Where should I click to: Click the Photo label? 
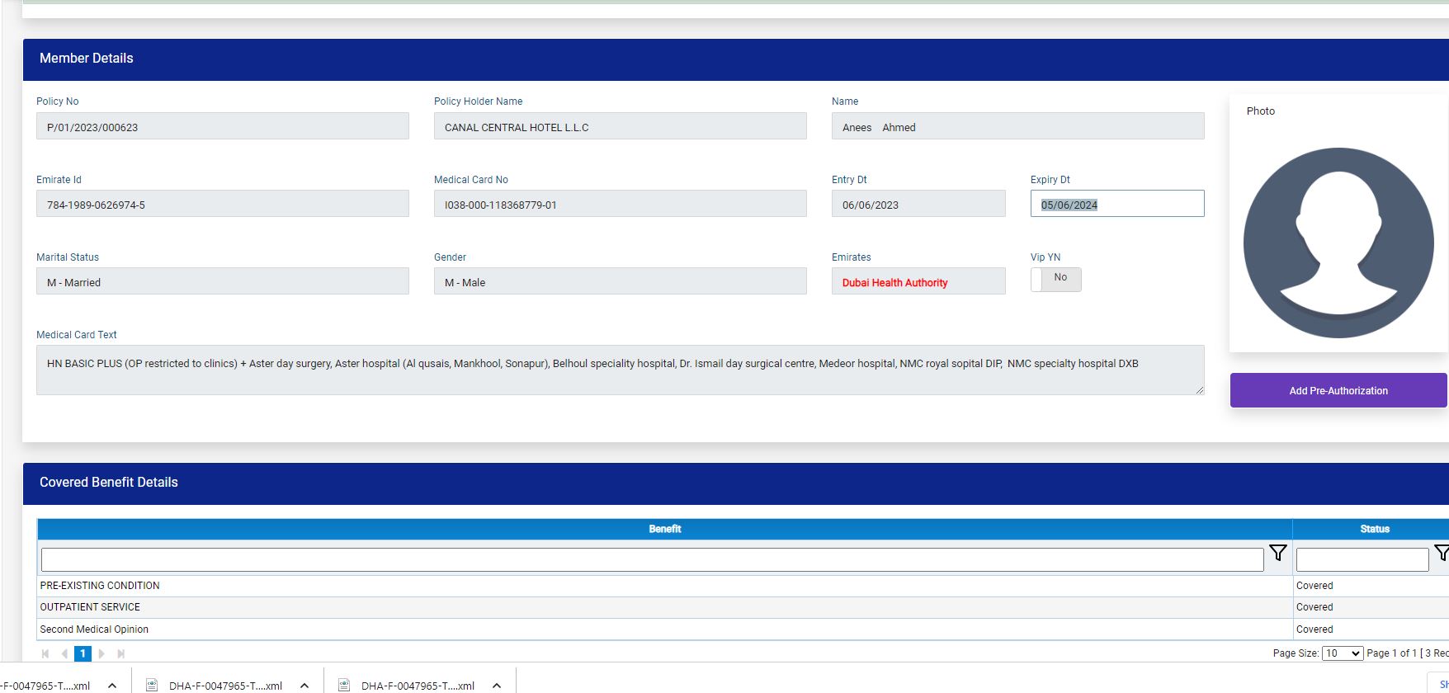point(1261,111)
